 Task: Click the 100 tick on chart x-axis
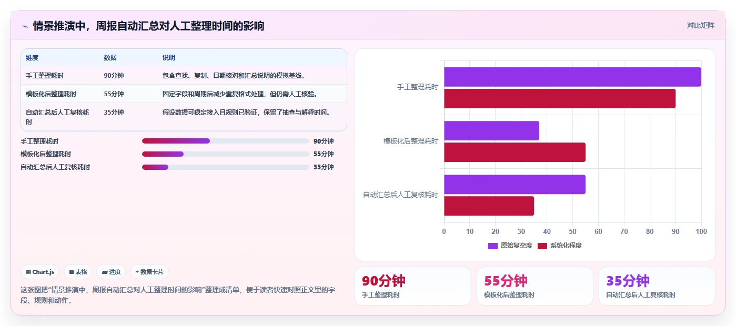pyautogui.click(x=701, y=231)
